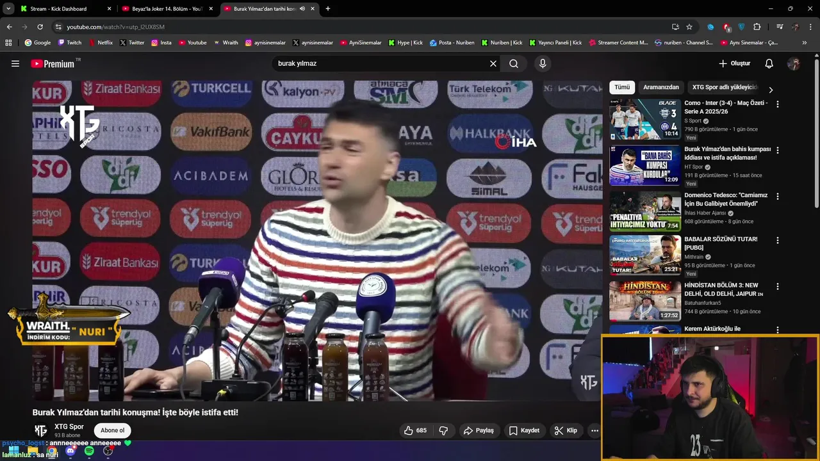Create a clip with the Klip button
820x461 pixels.
[566, 430]
